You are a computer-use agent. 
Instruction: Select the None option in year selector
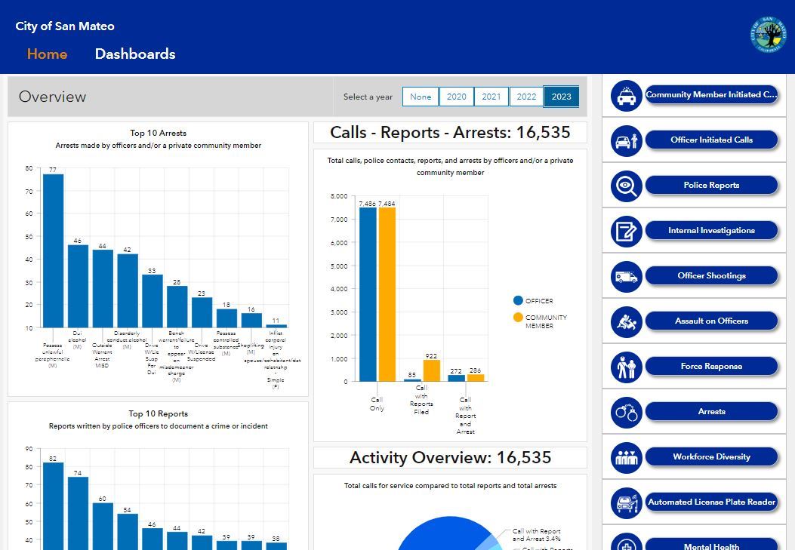tap(420, 96)
